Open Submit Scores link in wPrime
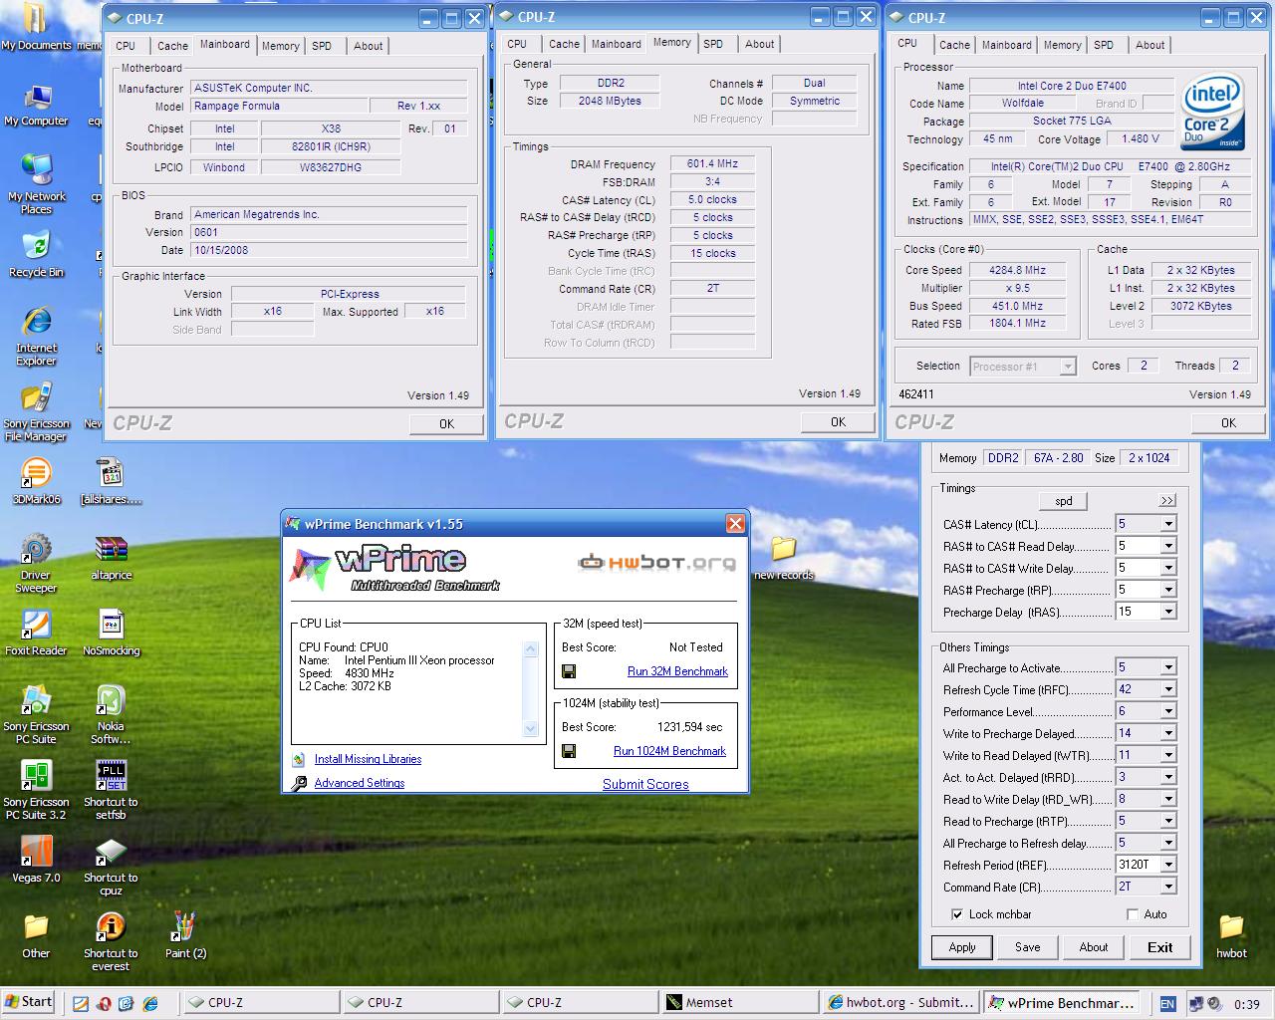The image size is (1275, 1020). pos(645,784)
